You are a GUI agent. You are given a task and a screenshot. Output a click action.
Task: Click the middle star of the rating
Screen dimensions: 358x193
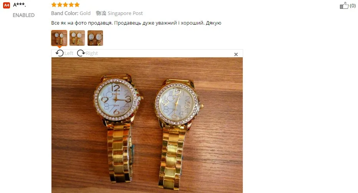click(x=66, y=5)
